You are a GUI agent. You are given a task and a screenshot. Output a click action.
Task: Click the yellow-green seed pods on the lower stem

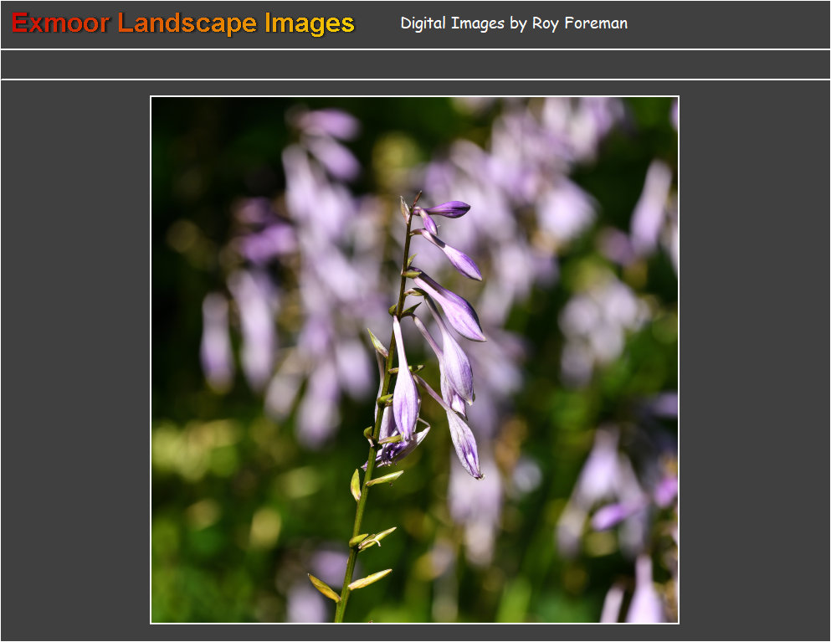point(368,579)
